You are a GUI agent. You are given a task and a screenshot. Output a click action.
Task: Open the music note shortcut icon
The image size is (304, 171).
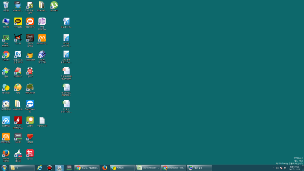(x=30, y=7)
